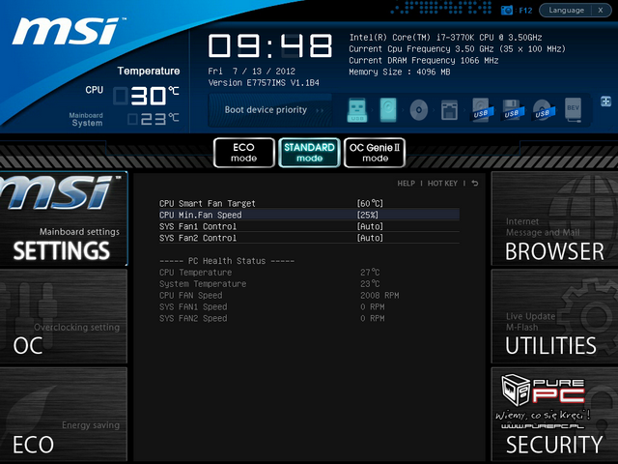This screenshot has width=618, height=464.
Task: Click the Memory Size : 4096 MB text
Action: coord(399,72)
